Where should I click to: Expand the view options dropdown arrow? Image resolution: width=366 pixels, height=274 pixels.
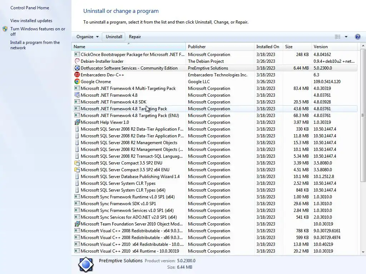(346, 37)
